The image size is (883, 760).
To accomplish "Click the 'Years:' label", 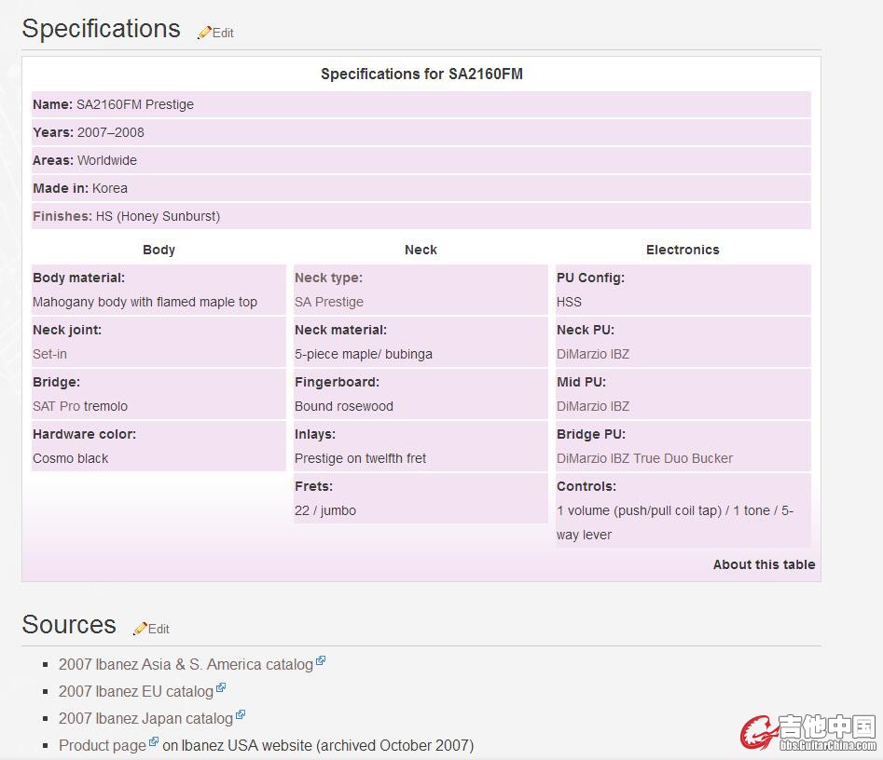I will tap(53, 132).
